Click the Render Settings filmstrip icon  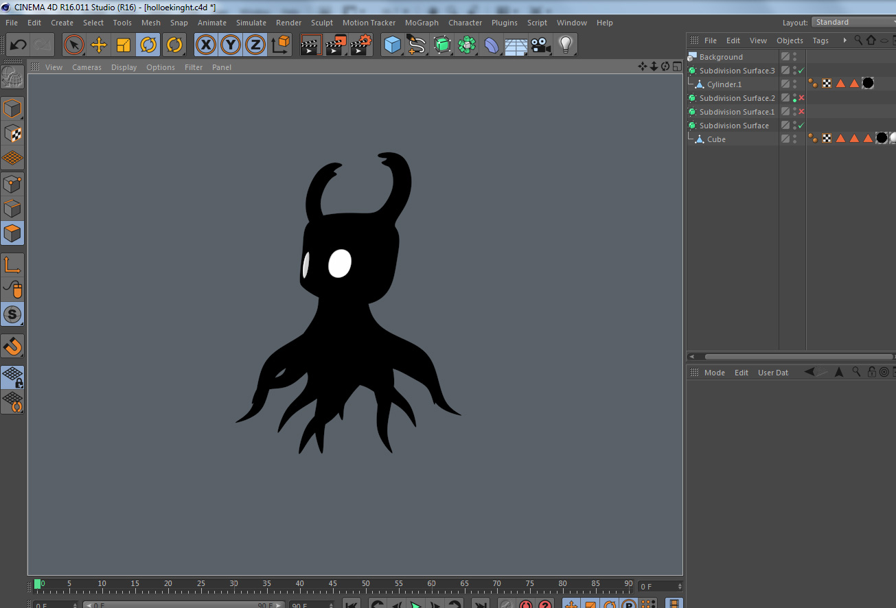360,45
